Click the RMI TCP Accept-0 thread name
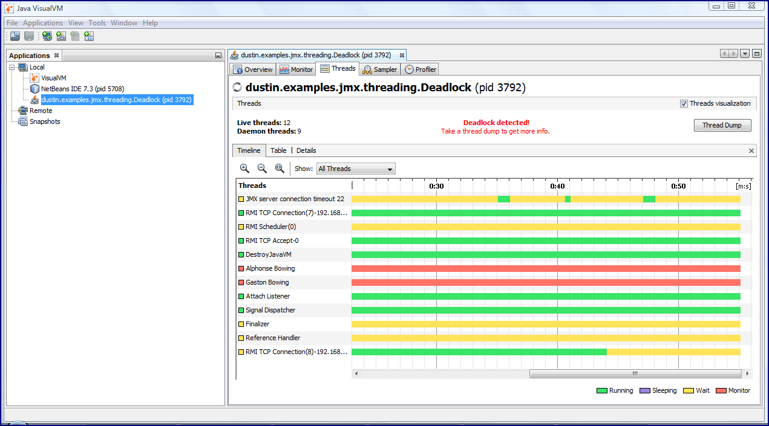 pyautogui.click(x=272, y=240)
